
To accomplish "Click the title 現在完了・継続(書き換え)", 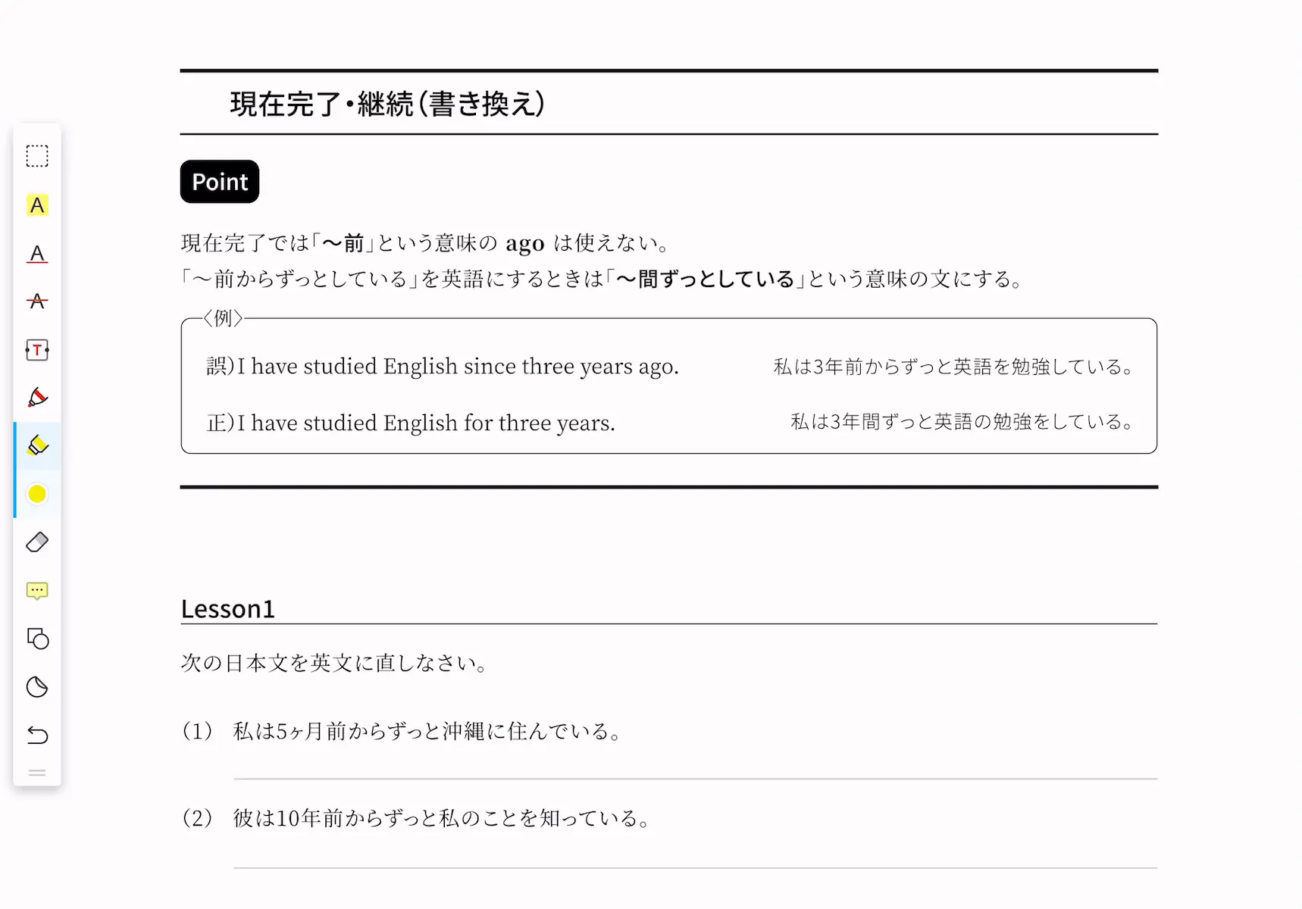I will [387, 104].
